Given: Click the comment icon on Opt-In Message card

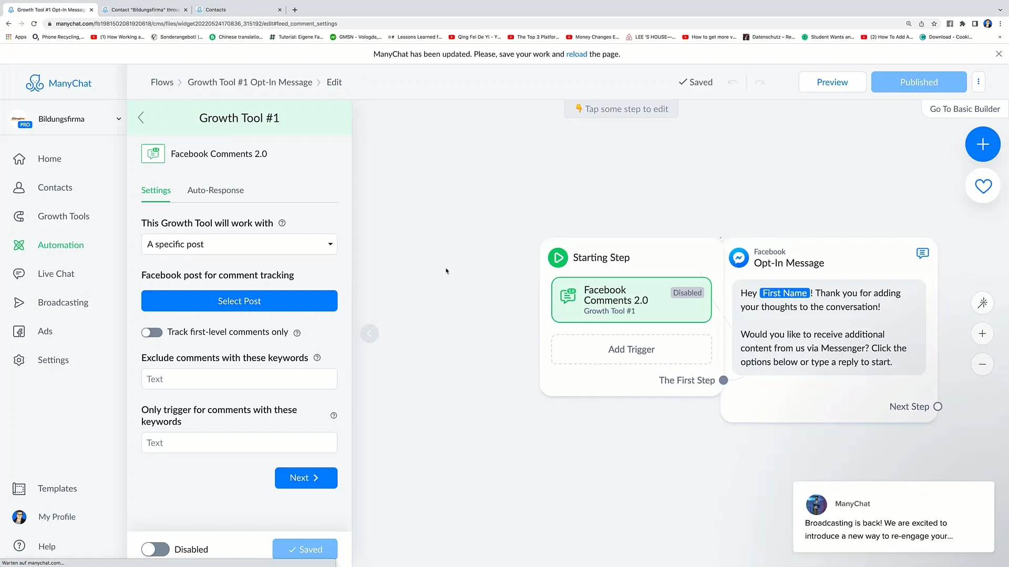Looking at the screenshot, I should tap(922, 254).
